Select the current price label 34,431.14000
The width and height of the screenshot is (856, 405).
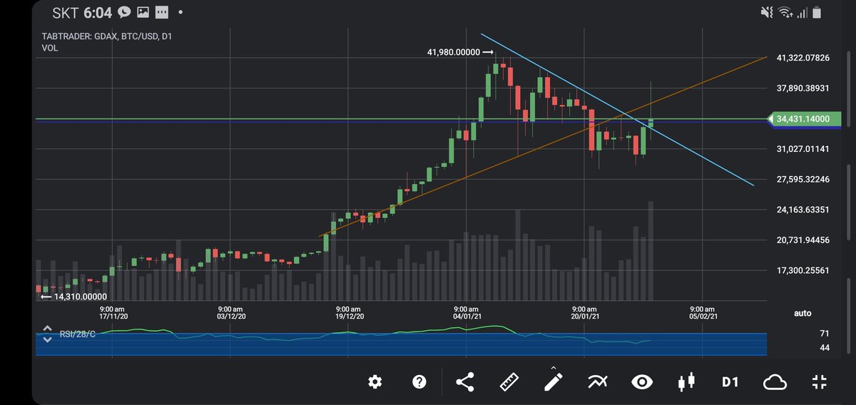(803, 119)
